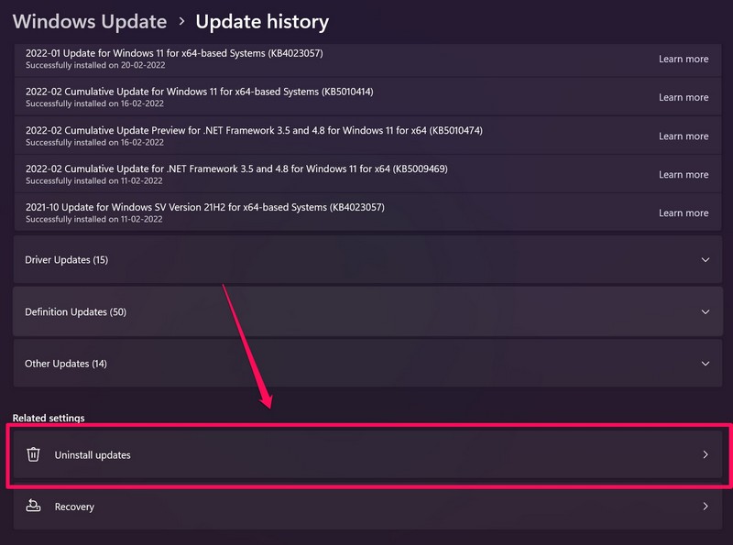Go back to Windows Update breadcrumb
Screen dimensions: 733x545
point(90,21)
